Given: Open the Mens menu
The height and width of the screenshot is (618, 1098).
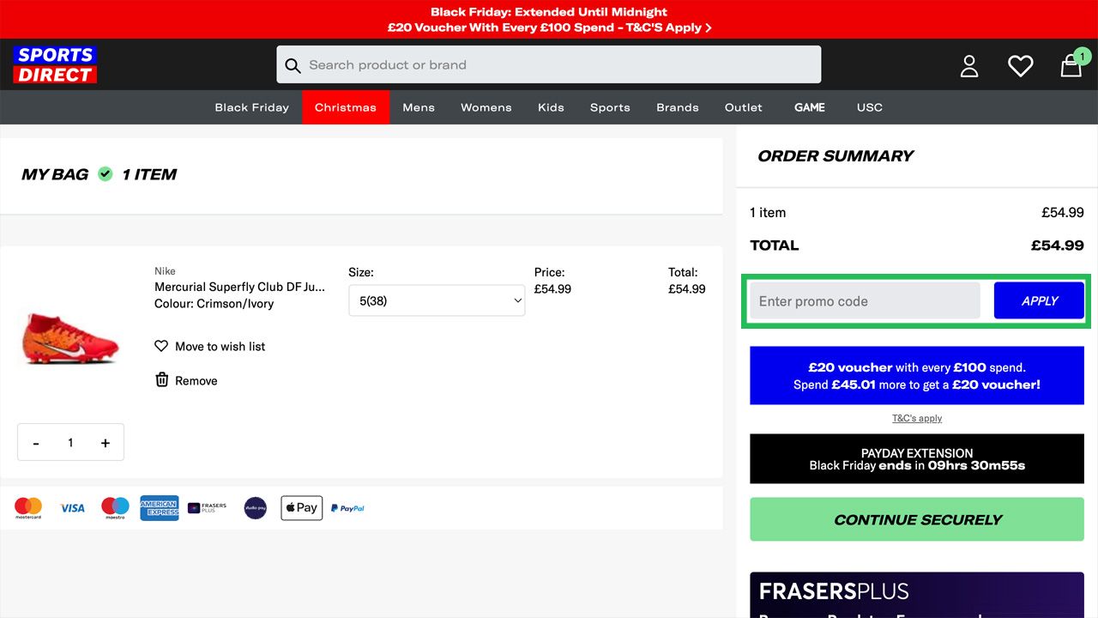Looking at the screenshot, I should [419, 107].
